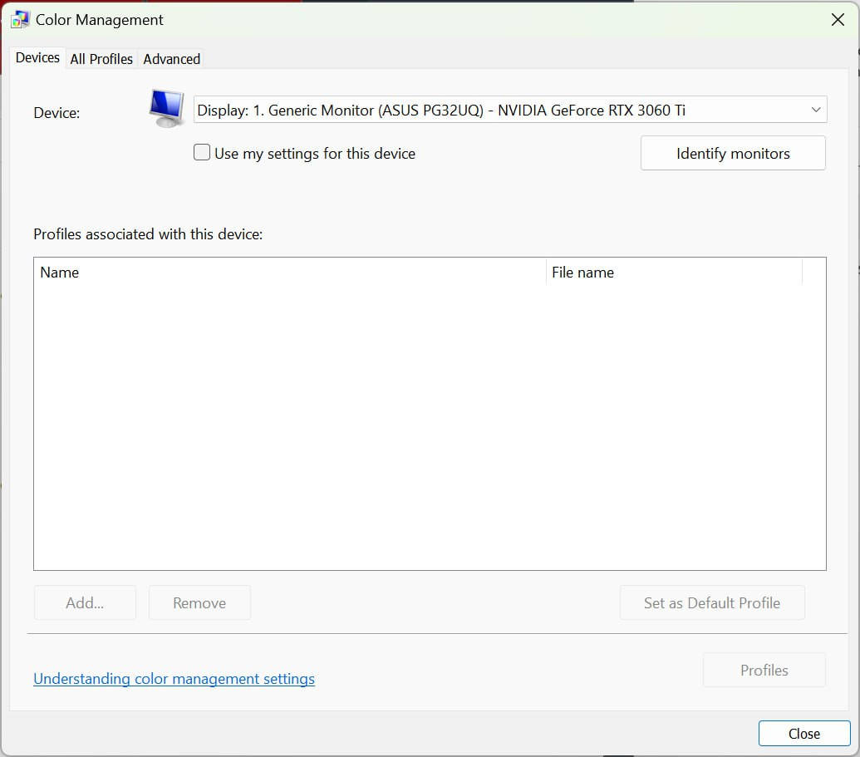
Task: Select the Devices tab
Action: (37, 57)
